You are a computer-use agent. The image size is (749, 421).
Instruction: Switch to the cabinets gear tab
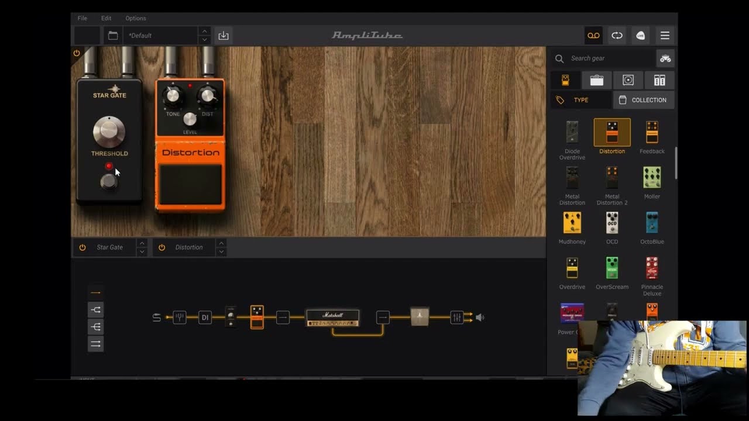(628, 80)
